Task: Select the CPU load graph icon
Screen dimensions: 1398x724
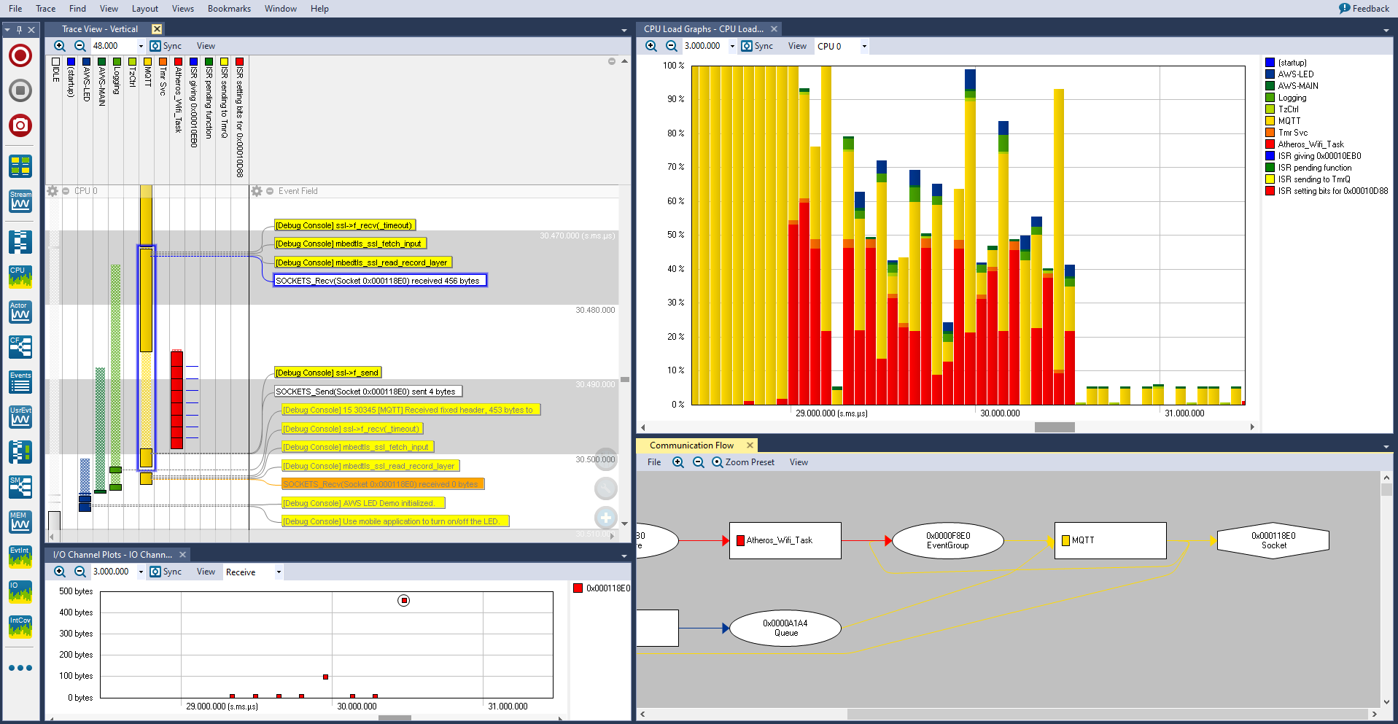Action: tap(20, 276)
